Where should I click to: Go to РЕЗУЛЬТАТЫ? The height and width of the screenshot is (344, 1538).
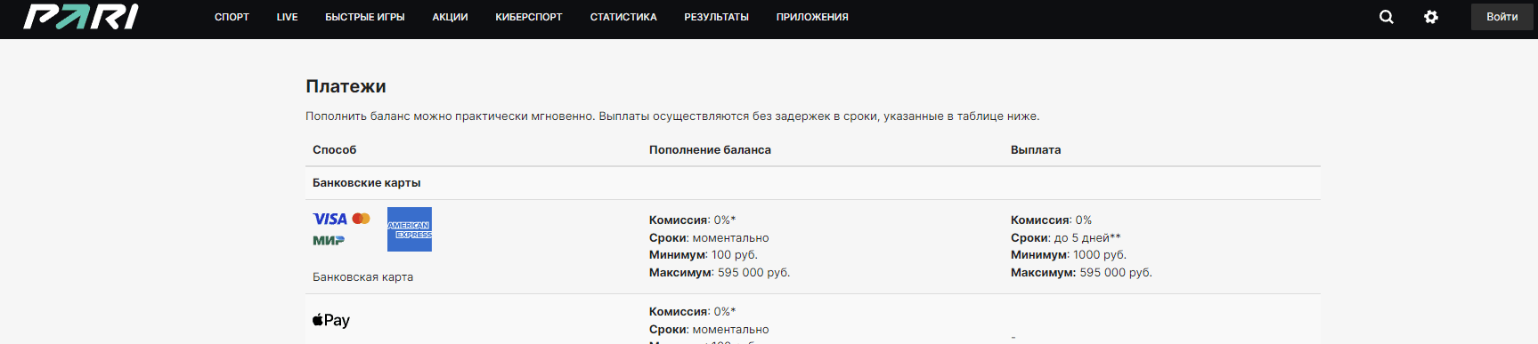click(716, 17)
